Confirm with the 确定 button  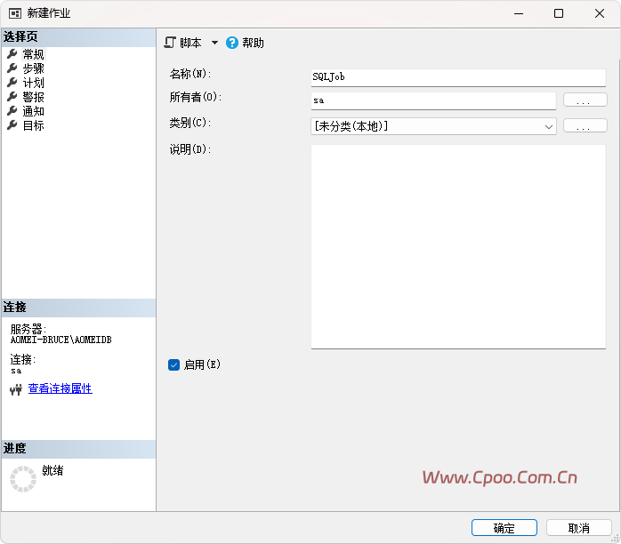pos(504,528)
